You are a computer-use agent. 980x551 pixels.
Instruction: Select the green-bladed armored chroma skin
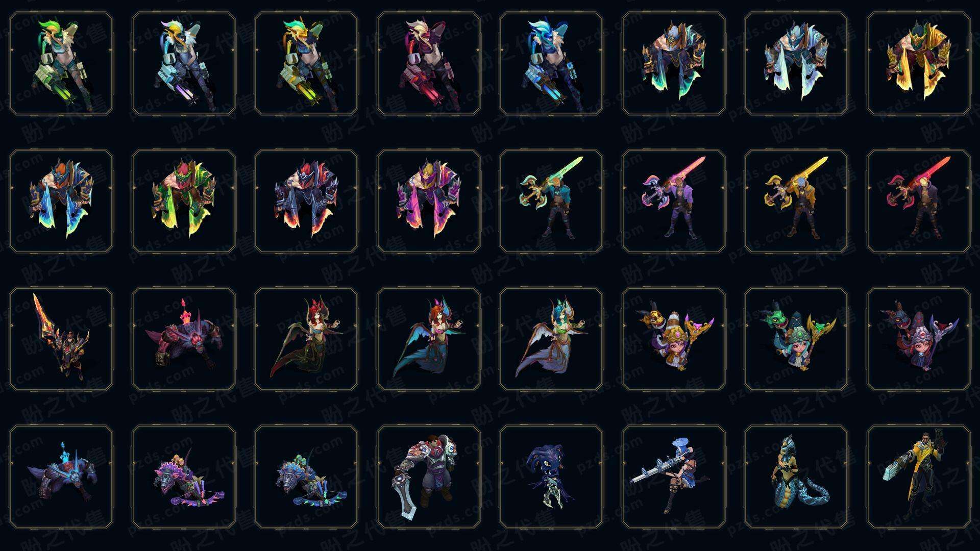click(184, 201)
